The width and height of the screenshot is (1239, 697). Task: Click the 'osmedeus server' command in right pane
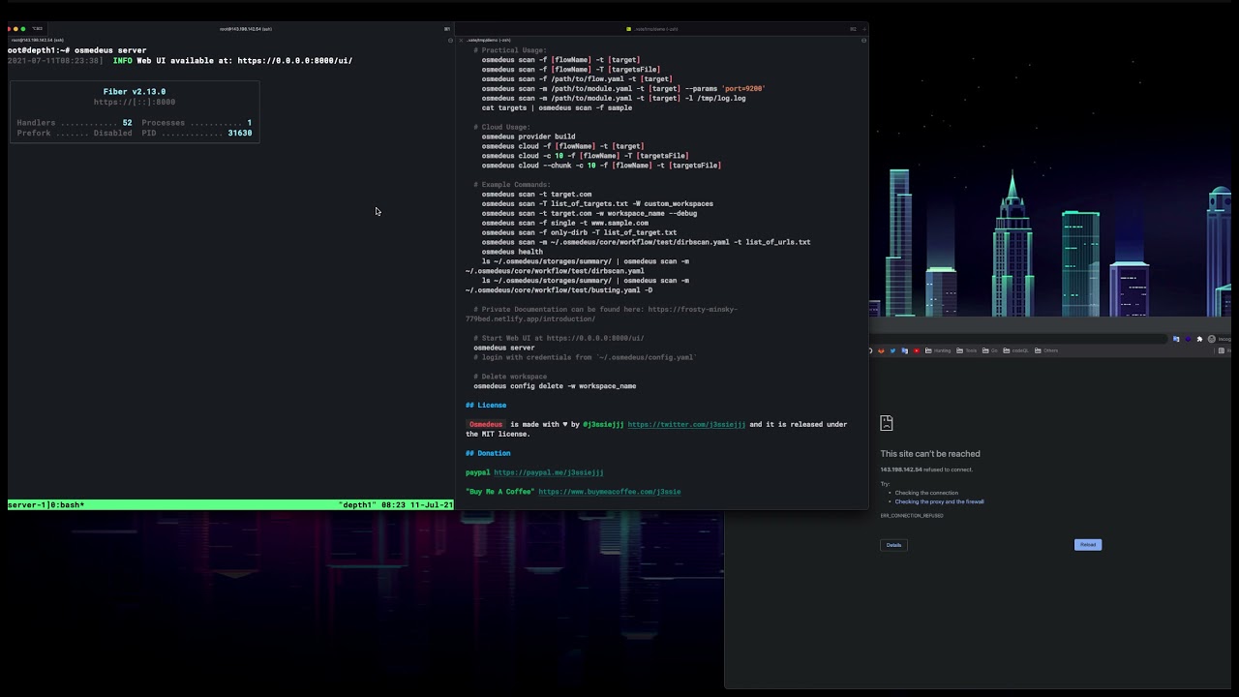pos(503,348)
